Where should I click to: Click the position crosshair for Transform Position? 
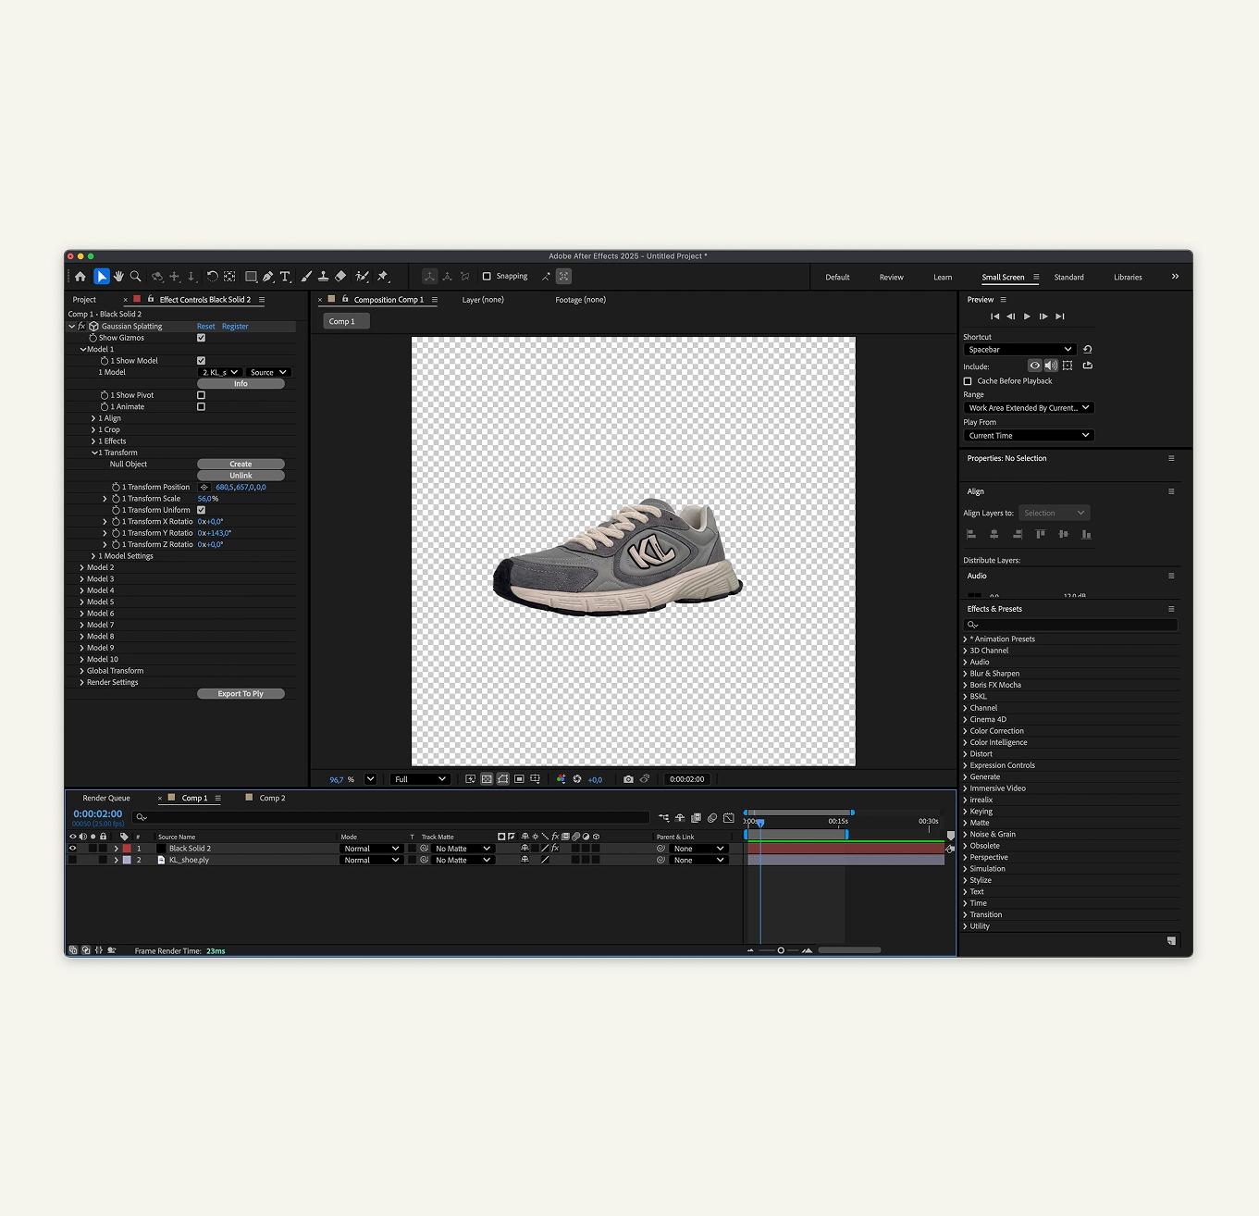coord(204,487)
